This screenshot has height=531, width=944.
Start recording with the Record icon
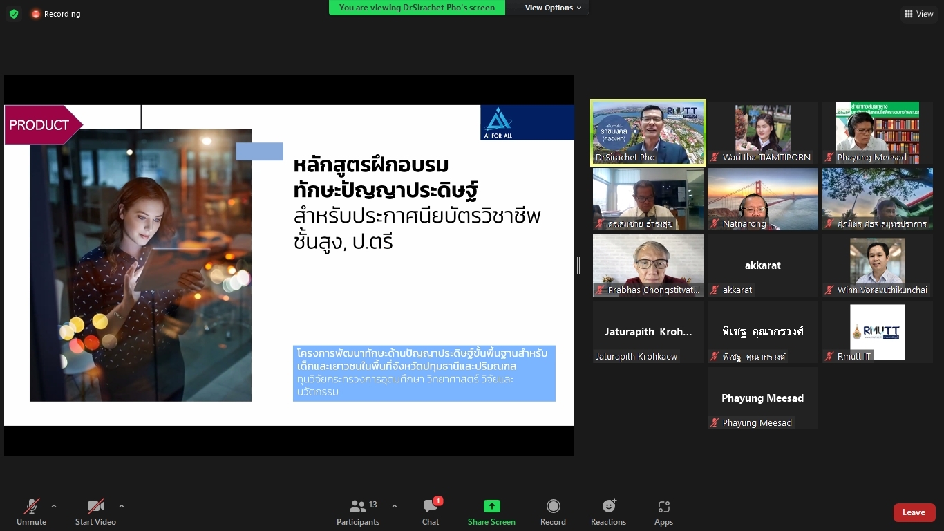553,507
